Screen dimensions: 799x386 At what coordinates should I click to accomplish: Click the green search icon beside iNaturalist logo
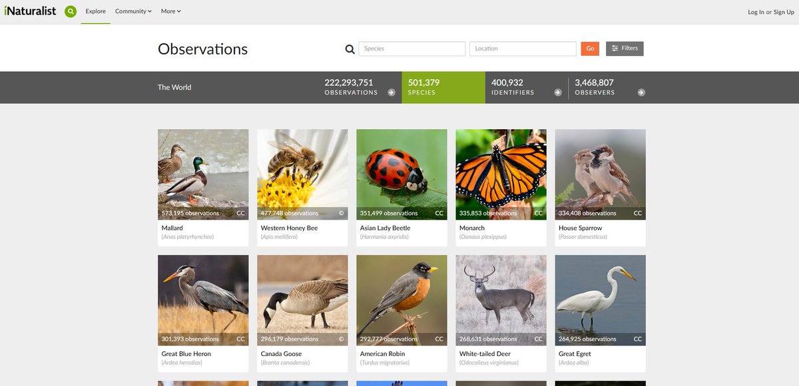(71, 11)
